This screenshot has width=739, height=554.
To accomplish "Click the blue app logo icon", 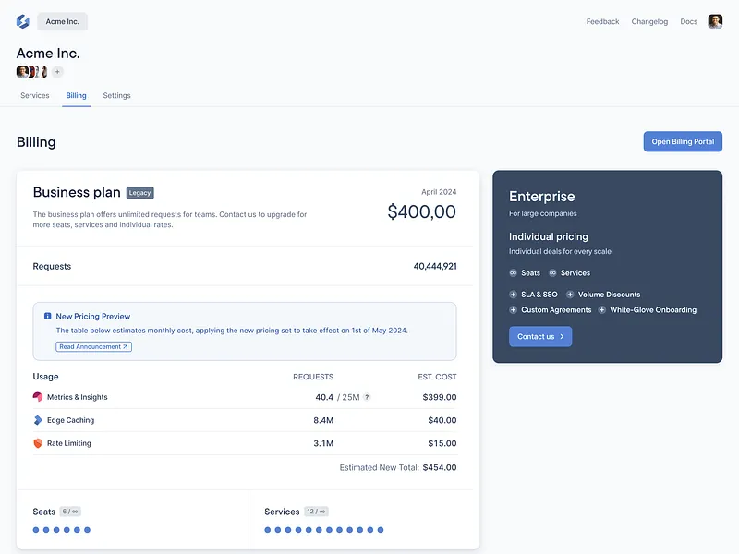I will coord(22,21).
